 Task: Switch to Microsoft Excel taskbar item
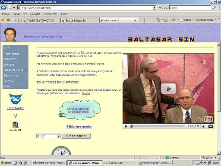[155, 163]
